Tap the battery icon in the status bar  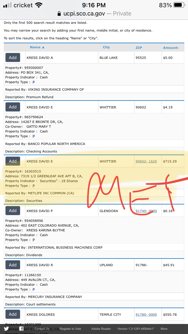179,5
